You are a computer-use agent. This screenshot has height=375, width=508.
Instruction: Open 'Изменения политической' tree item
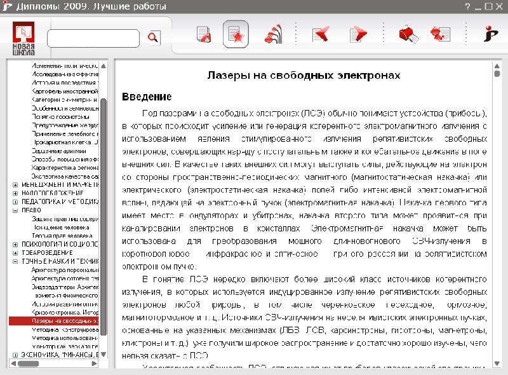(x=65, y=66)
